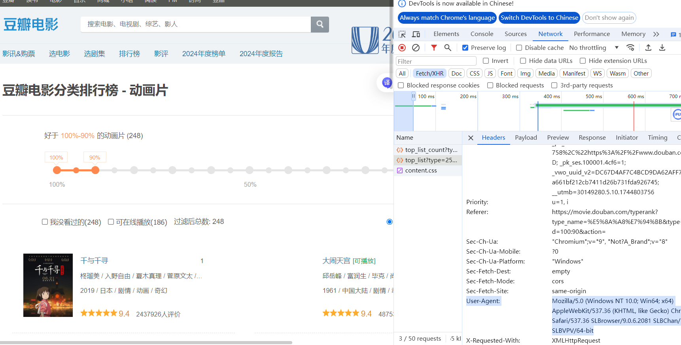Screen dimensions: 681x345
Task: Switch to Console tab
Action: pos(482,34)
